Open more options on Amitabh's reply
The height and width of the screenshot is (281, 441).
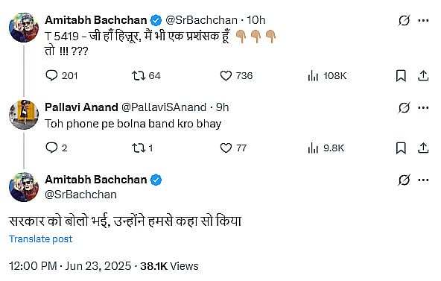coord(423,180)
